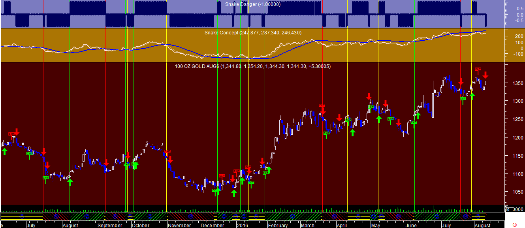Select the red Exit flag above the 1350 price peak
This screenshot has width=525, height=228.
[478, 69]
